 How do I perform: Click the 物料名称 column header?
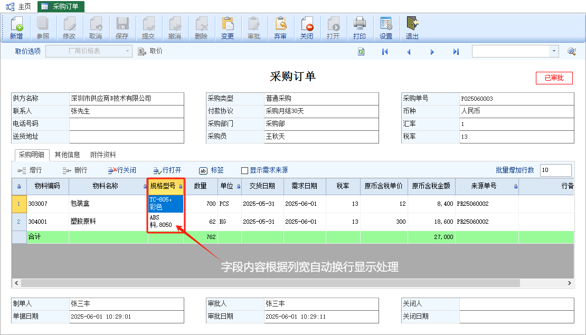click(x=108, y=186)
